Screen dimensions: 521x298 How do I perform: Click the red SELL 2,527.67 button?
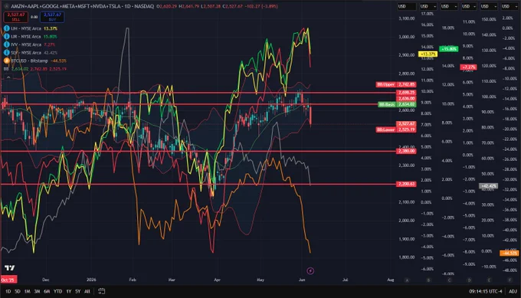pyautogui.click(x=15, y=17)
